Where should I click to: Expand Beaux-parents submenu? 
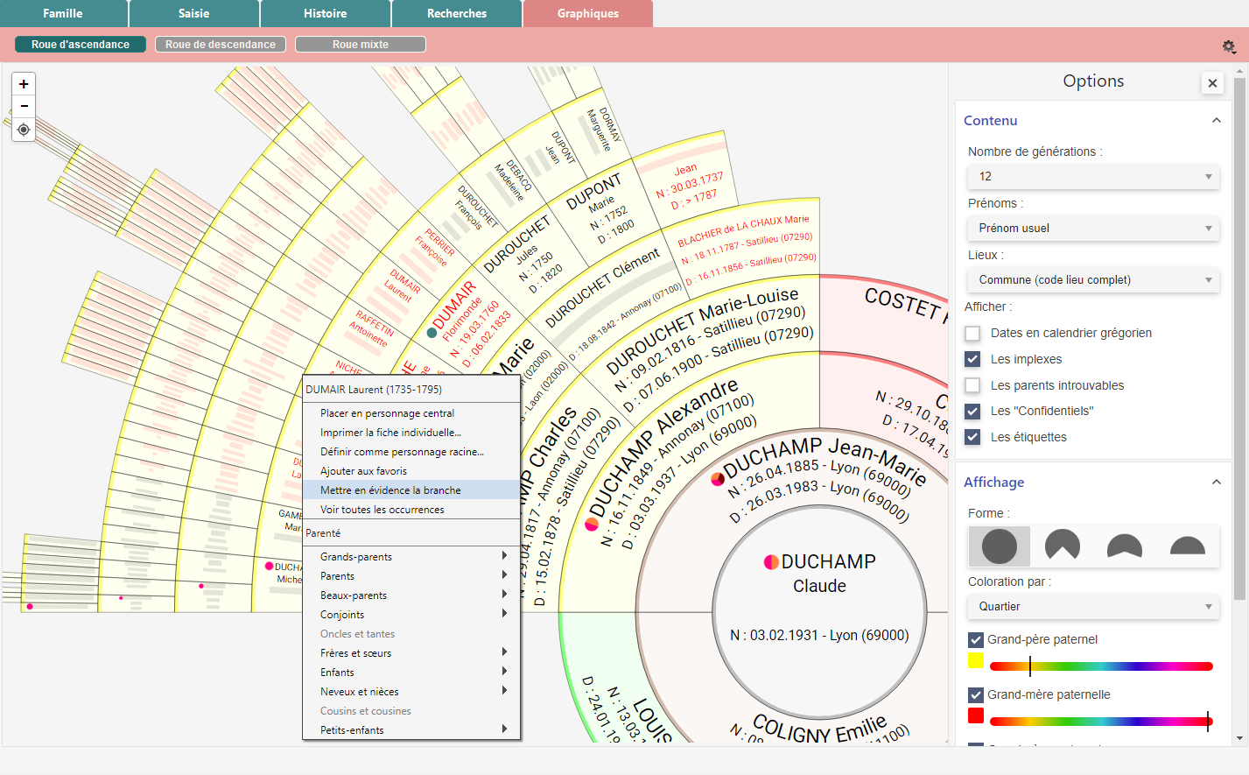pyautogui.click(x=411, y=595)
